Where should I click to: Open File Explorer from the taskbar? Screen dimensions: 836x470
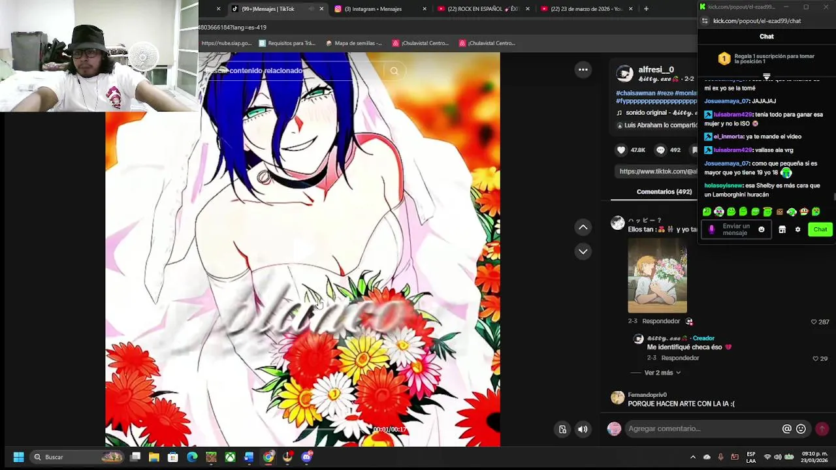click(x=154, y=457)
